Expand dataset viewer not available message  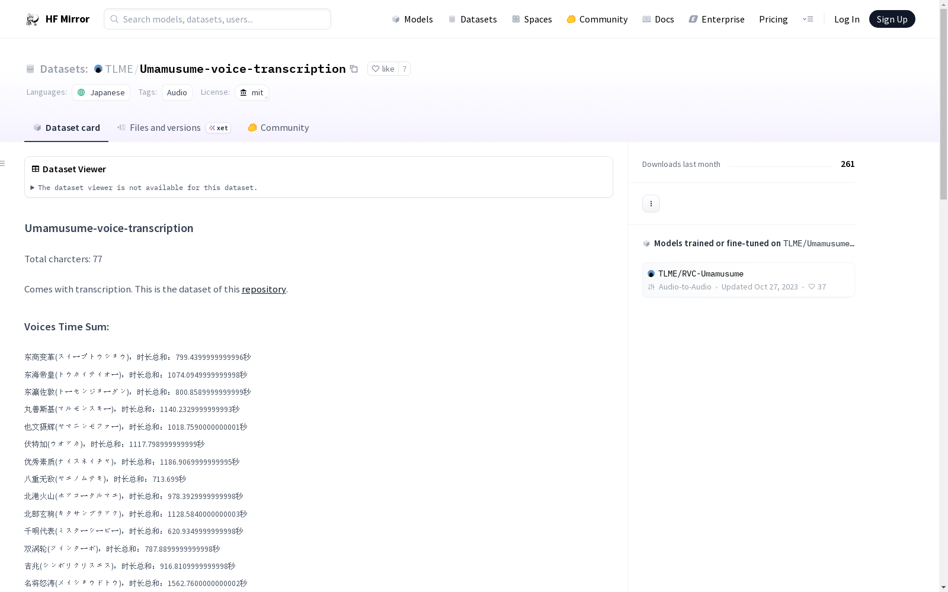click(144, 188)
